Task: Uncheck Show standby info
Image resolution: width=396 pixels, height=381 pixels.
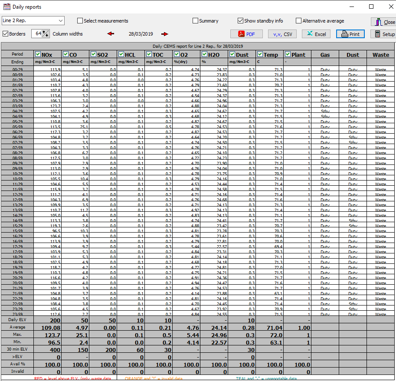Action: click(241, 21)
